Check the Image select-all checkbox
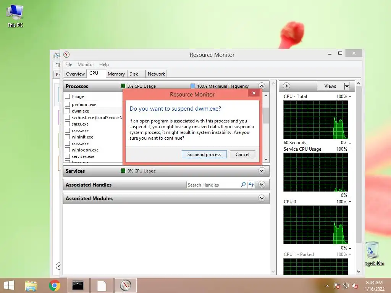This screenshot has width=391, height=293. (x=67, y=97)
